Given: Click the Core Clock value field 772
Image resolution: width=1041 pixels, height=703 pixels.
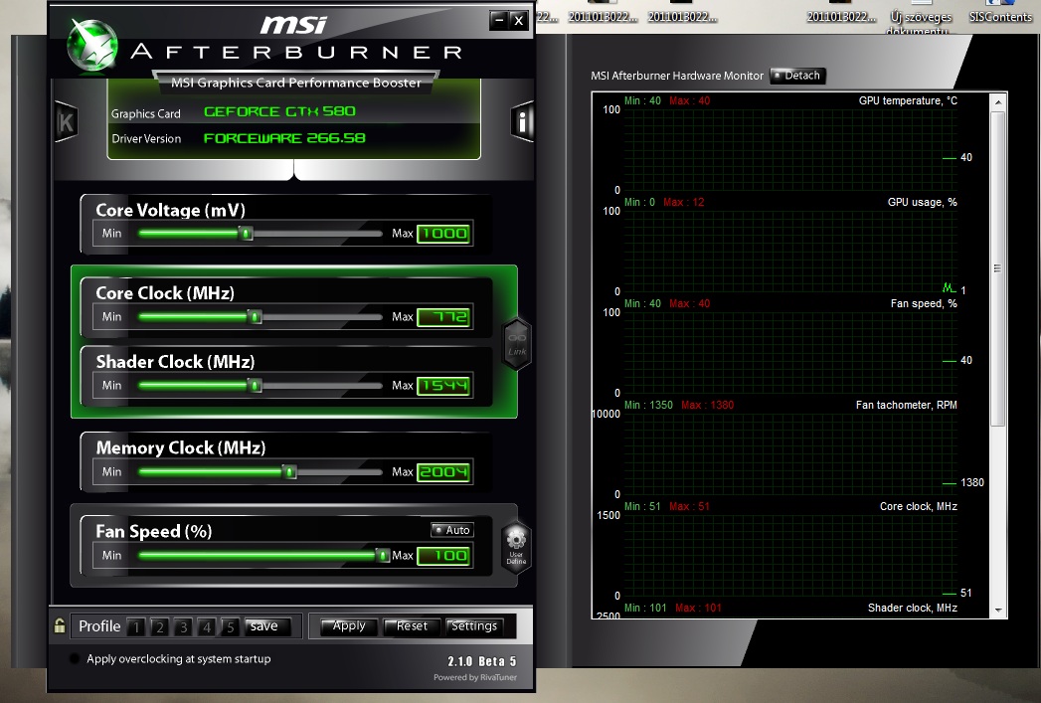Looking at the screenshot, I should click(x=444, y=316).
